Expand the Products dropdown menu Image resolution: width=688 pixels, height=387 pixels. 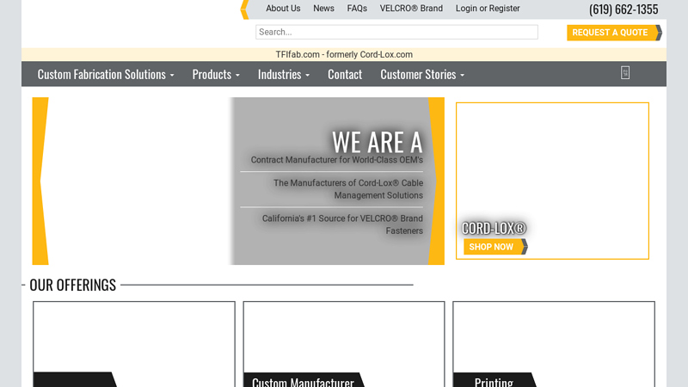click(216, 74)
